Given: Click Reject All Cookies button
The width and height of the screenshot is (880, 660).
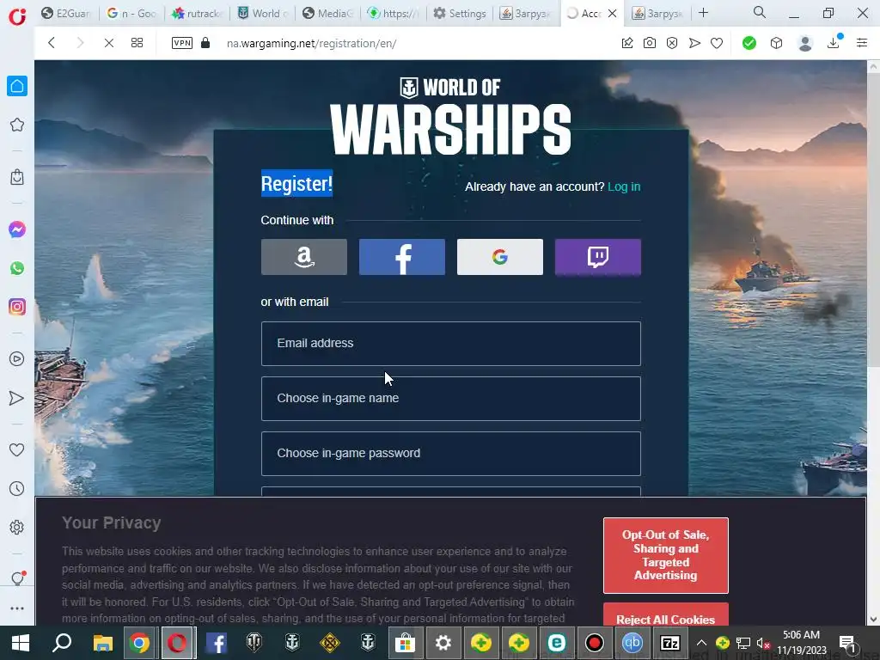Looking at the screenshot, I should click(666, 615).
